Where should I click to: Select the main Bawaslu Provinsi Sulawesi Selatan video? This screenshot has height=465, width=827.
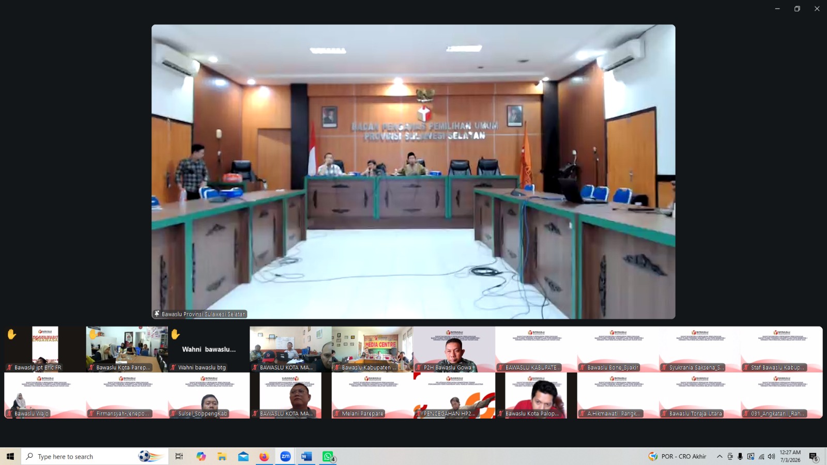(413, 172)
